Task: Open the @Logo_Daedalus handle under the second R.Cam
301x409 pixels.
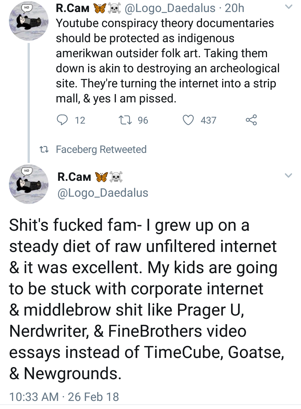Action: [103, 193]
